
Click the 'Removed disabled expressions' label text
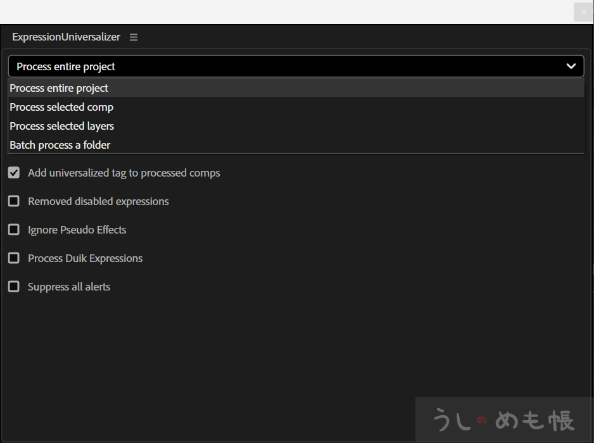pyautogui.click(x=98, y=201)
